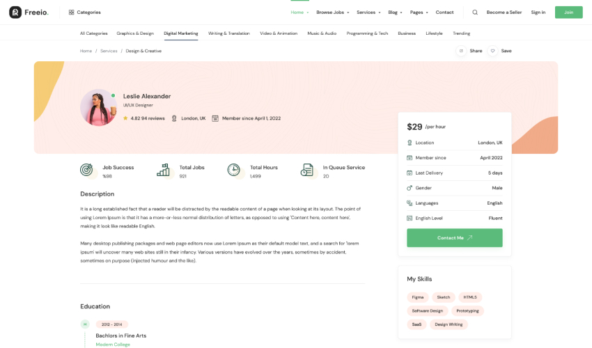Image resolution: width=592 pixels, height=348 pixels.
Task: Click the heart Save icon
Action: (492, 51)
